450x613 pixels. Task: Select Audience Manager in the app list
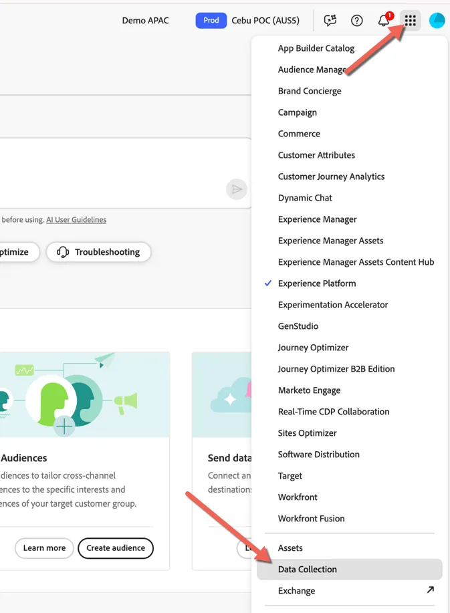point(312,70)
